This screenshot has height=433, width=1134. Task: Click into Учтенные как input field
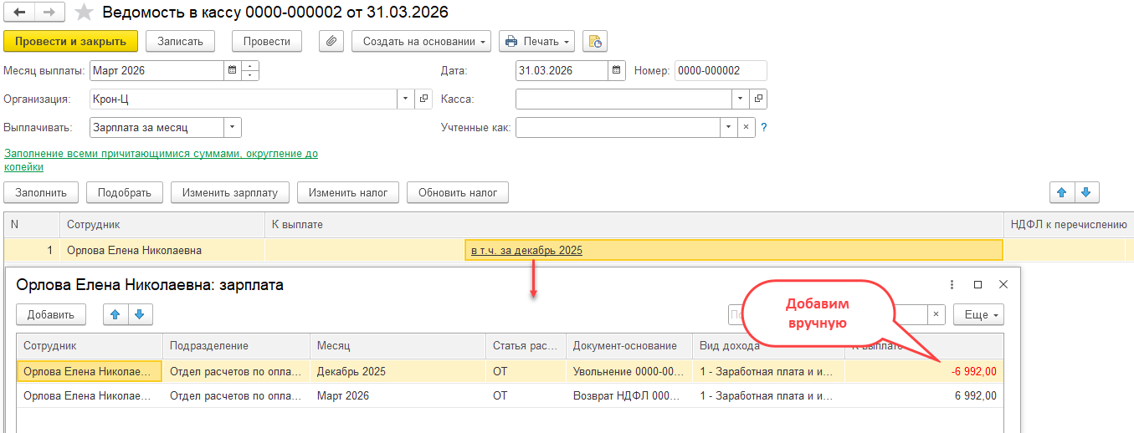tap(618, 127)
